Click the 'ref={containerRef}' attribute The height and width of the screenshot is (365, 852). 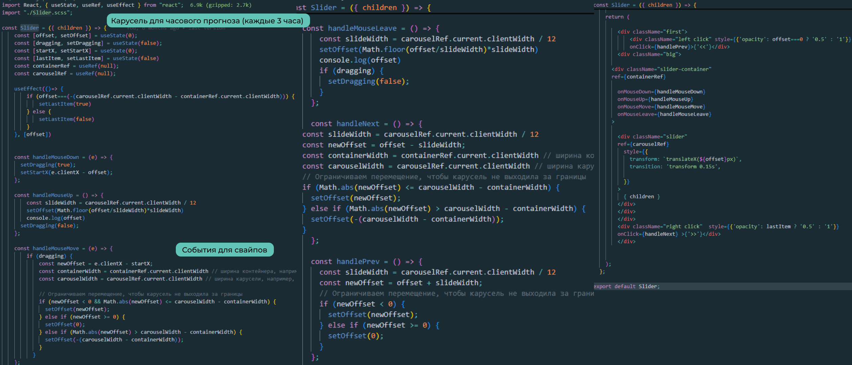coord(639,77)
